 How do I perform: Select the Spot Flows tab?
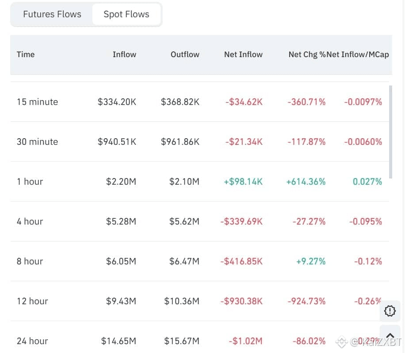tap(126, 14)
